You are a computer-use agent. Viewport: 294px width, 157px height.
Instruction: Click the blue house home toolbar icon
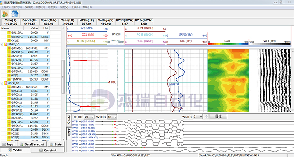14,14
